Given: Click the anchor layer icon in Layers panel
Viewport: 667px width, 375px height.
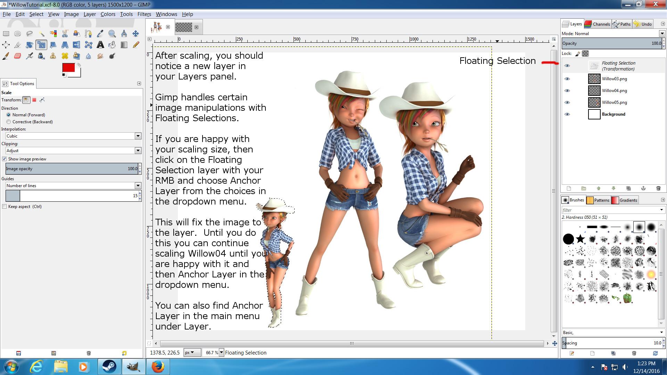Looking at the screenshot, I should pyautogui.click(x=643, y=188).
